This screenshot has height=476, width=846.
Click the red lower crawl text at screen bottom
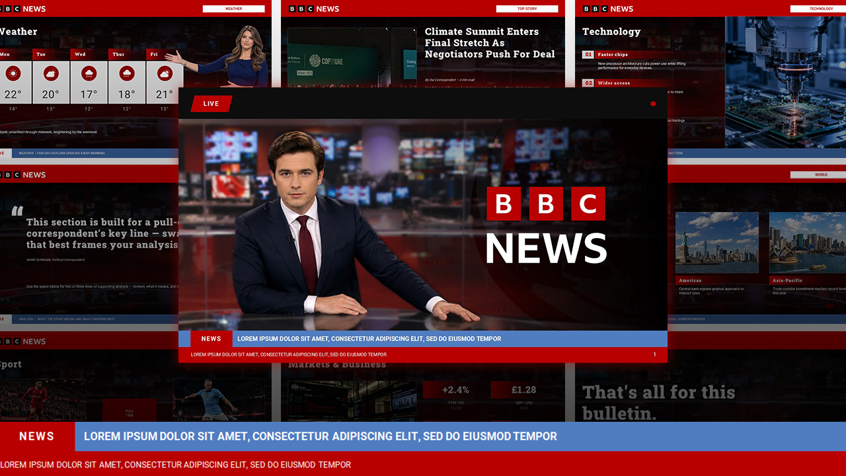click(x=175, y=465)
